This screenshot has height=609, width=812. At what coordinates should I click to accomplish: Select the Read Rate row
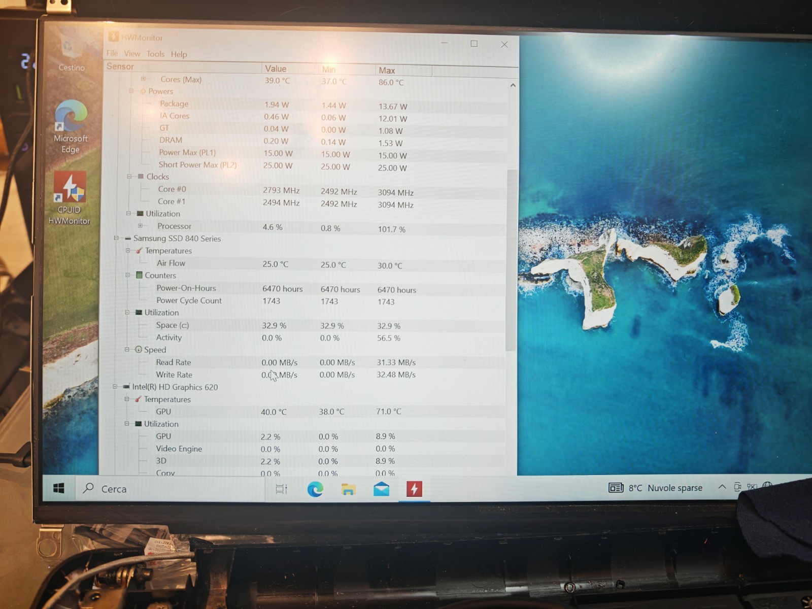(303, 362)
